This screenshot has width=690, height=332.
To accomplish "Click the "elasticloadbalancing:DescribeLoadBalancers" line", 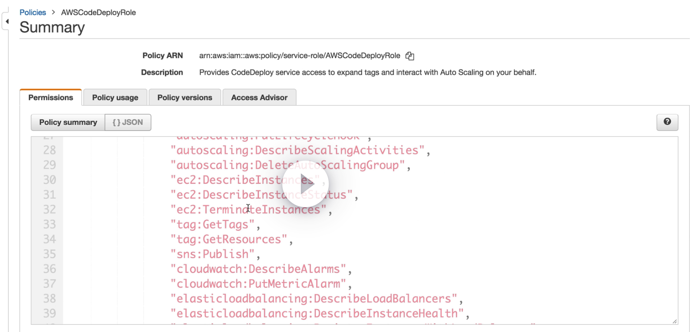I will point(314,298).
